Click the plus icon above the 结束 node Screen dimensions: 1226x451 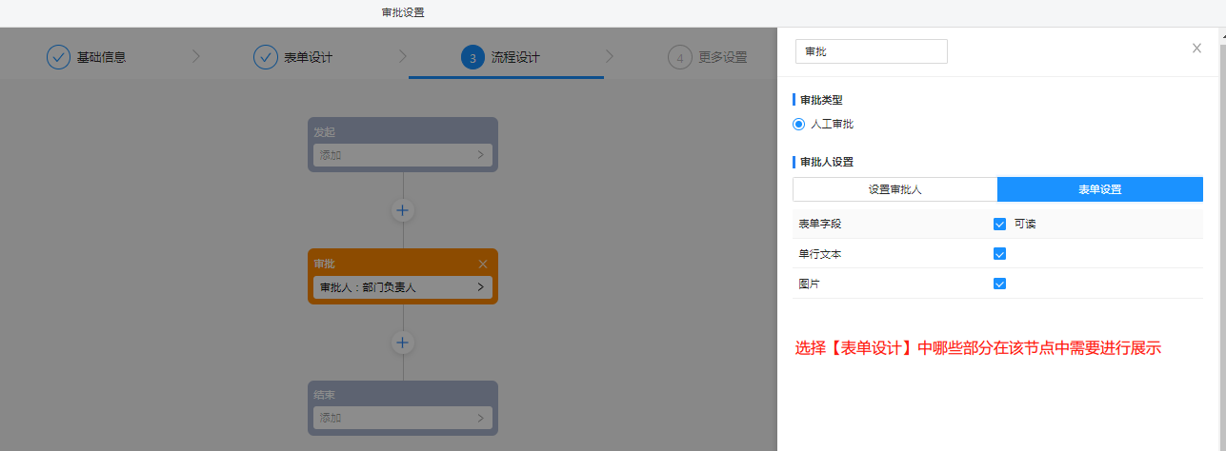[x=403, y=343]
